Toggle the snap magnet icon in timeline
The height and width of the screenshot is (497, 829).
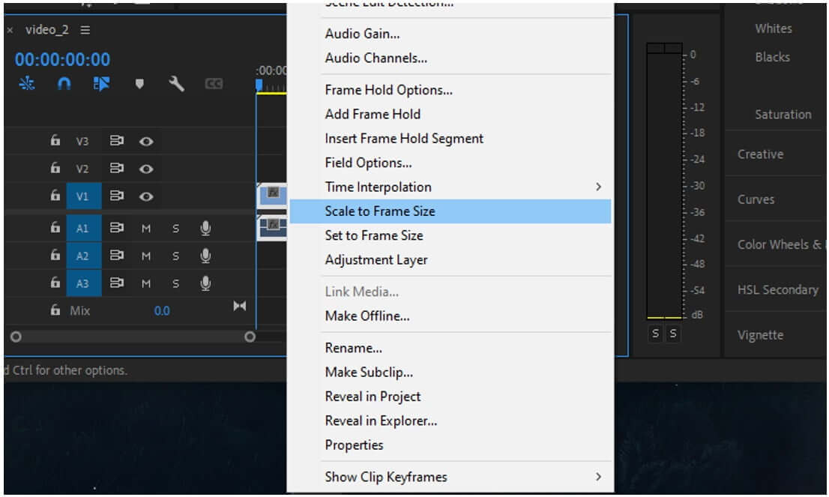click(x=64, y=83)
